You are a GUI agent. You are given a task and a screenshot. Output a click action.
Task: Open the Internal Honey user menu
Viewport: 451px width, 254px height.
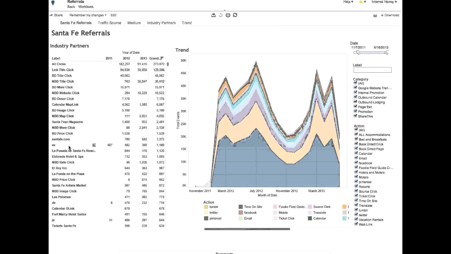point(384,2)
